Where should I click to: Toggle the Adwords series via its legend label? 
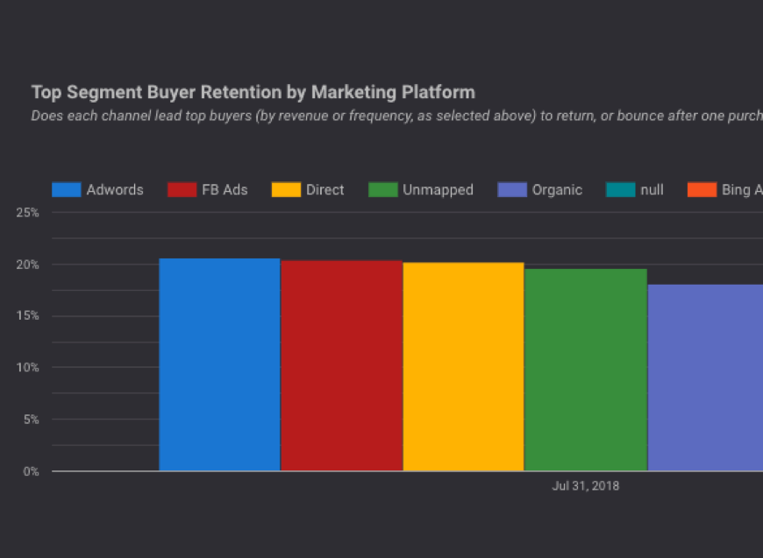pyautogui.click(x=115, y=190)
